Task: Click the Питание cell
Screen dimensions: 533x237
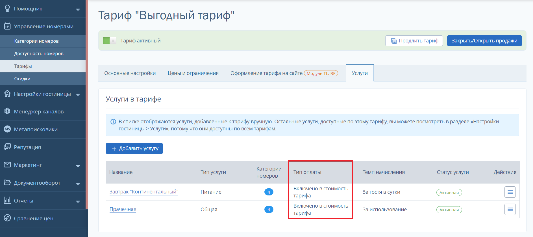Action: [211, 192]
